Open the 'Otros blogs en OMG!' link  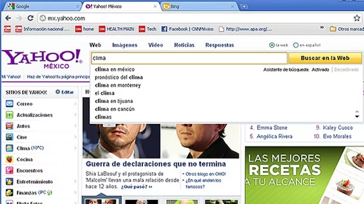coord(206,174)
